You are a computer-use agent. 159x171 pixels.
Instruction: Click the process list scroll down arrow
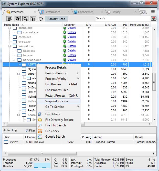[x=154, y=120]
